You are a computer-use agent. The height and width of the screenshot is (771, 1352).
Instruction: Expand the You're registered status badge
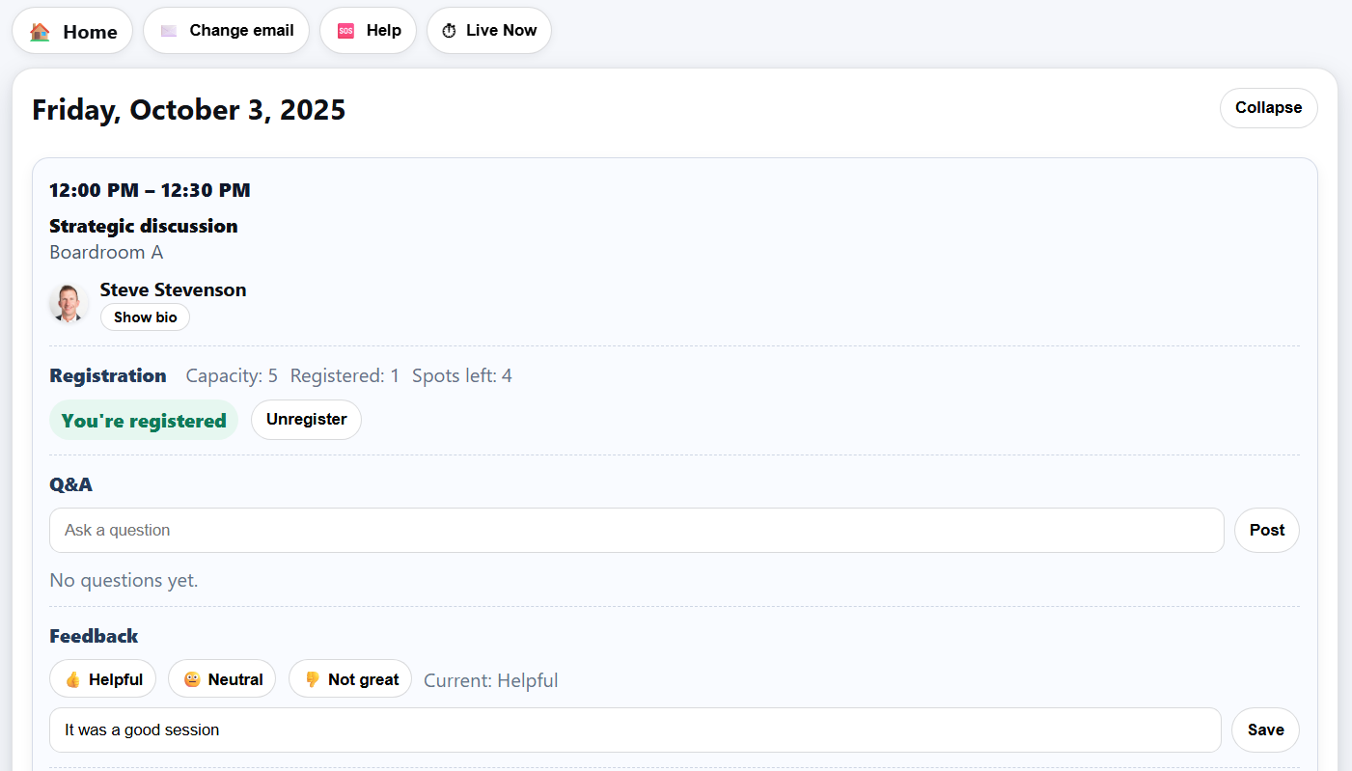[143, 420]
